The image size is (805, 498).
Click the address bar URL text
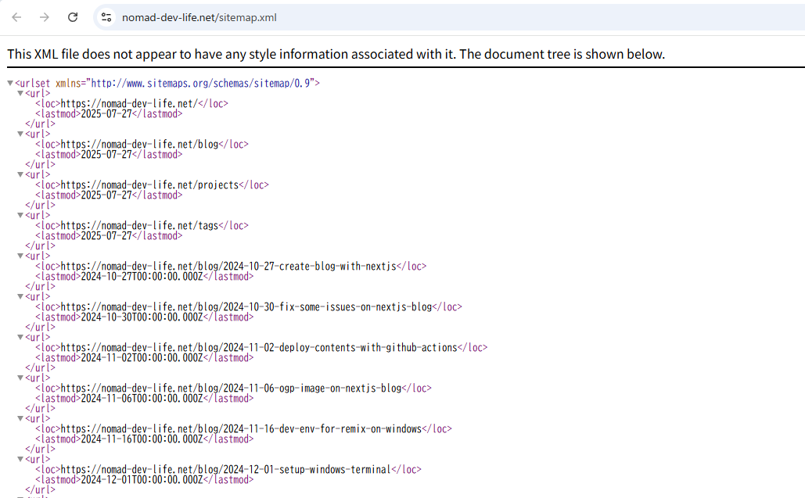(199, 17)
